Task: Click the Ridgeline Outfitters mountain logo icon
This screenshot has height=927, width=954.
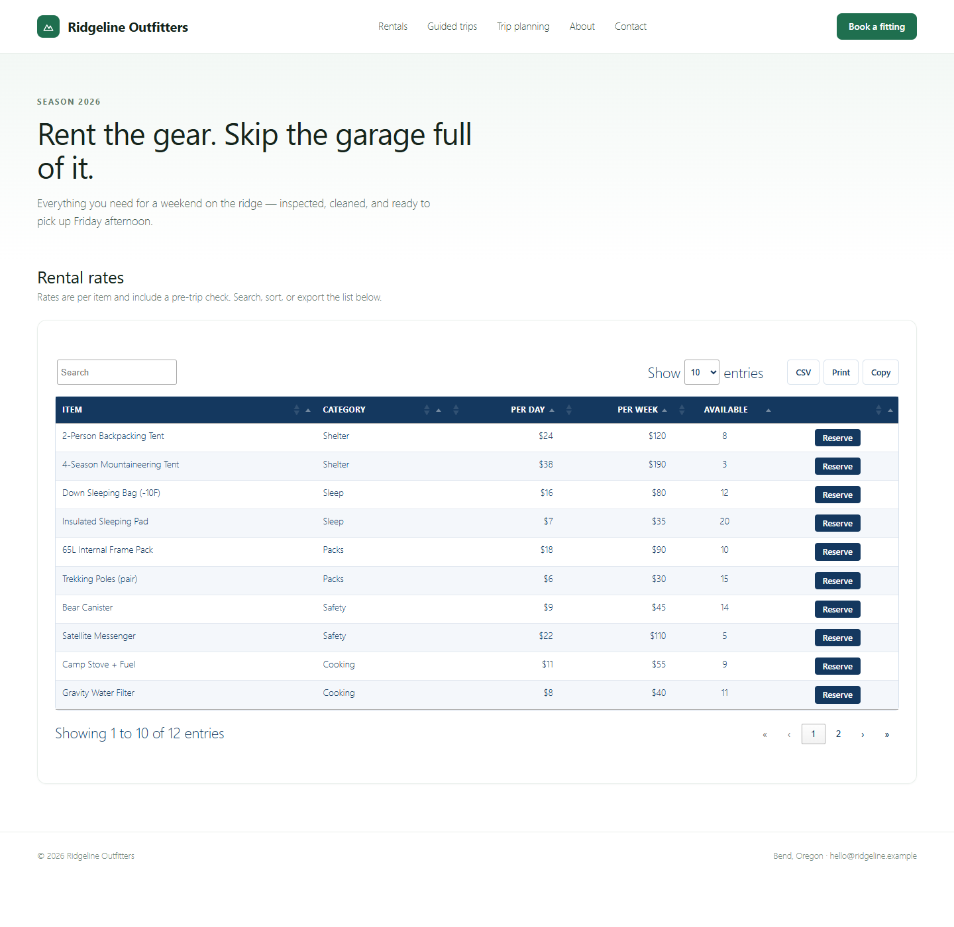Action: point(48,26)
